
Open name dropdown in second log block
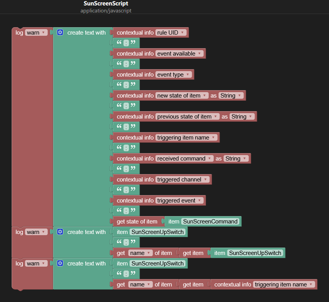click(x=140, y=253)
